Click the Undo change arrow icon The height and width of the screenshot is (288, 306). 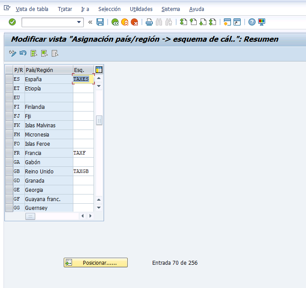click(23, 53)
